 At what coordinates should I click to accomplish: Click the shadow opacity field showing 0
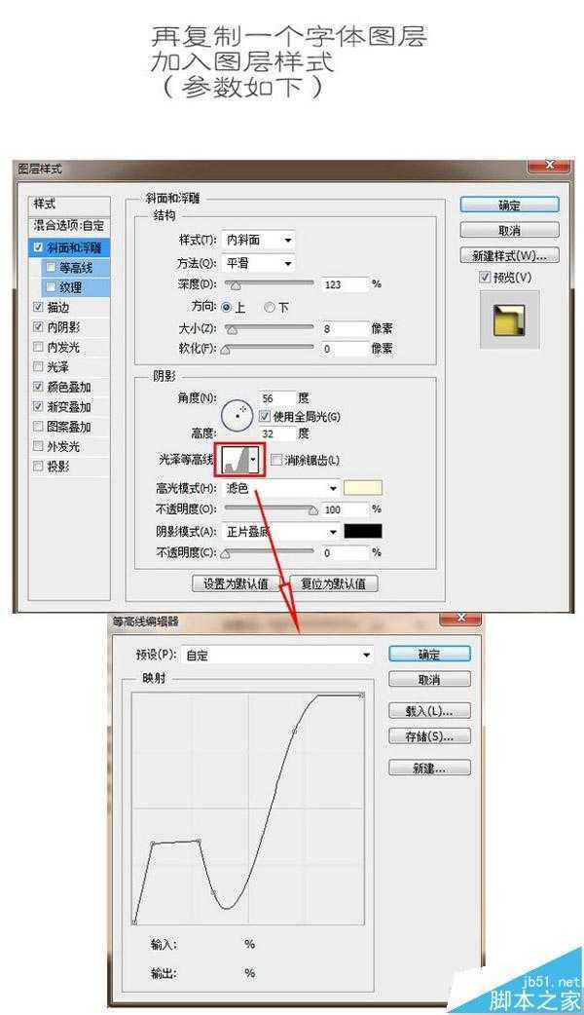pyautogui.click(x=346, y=553)
